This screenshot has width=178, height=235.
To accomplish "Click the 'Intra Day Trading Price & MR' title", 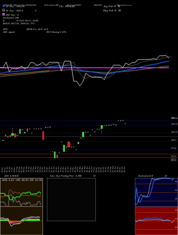I will [66, 176].
